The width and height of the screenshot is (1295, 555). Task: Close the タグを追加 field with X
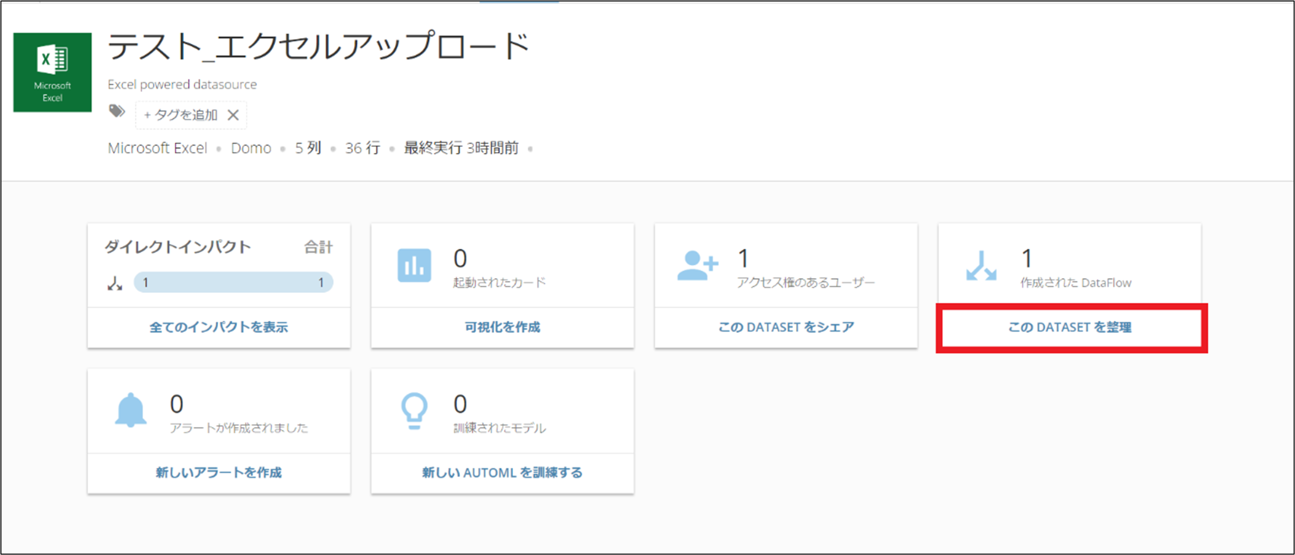[x=233, y=116]
